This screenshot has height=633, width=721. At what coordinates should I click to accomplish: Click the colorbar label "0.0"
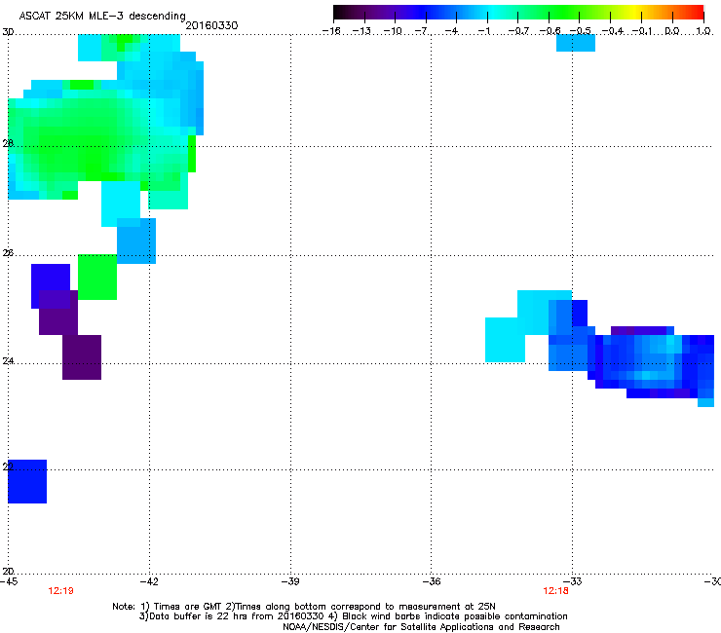point(672,31)
